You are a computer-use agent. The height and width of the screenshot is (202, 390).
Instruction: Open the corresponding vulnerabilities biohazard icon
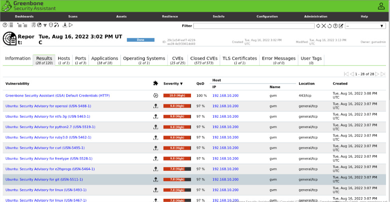point(45,25)
